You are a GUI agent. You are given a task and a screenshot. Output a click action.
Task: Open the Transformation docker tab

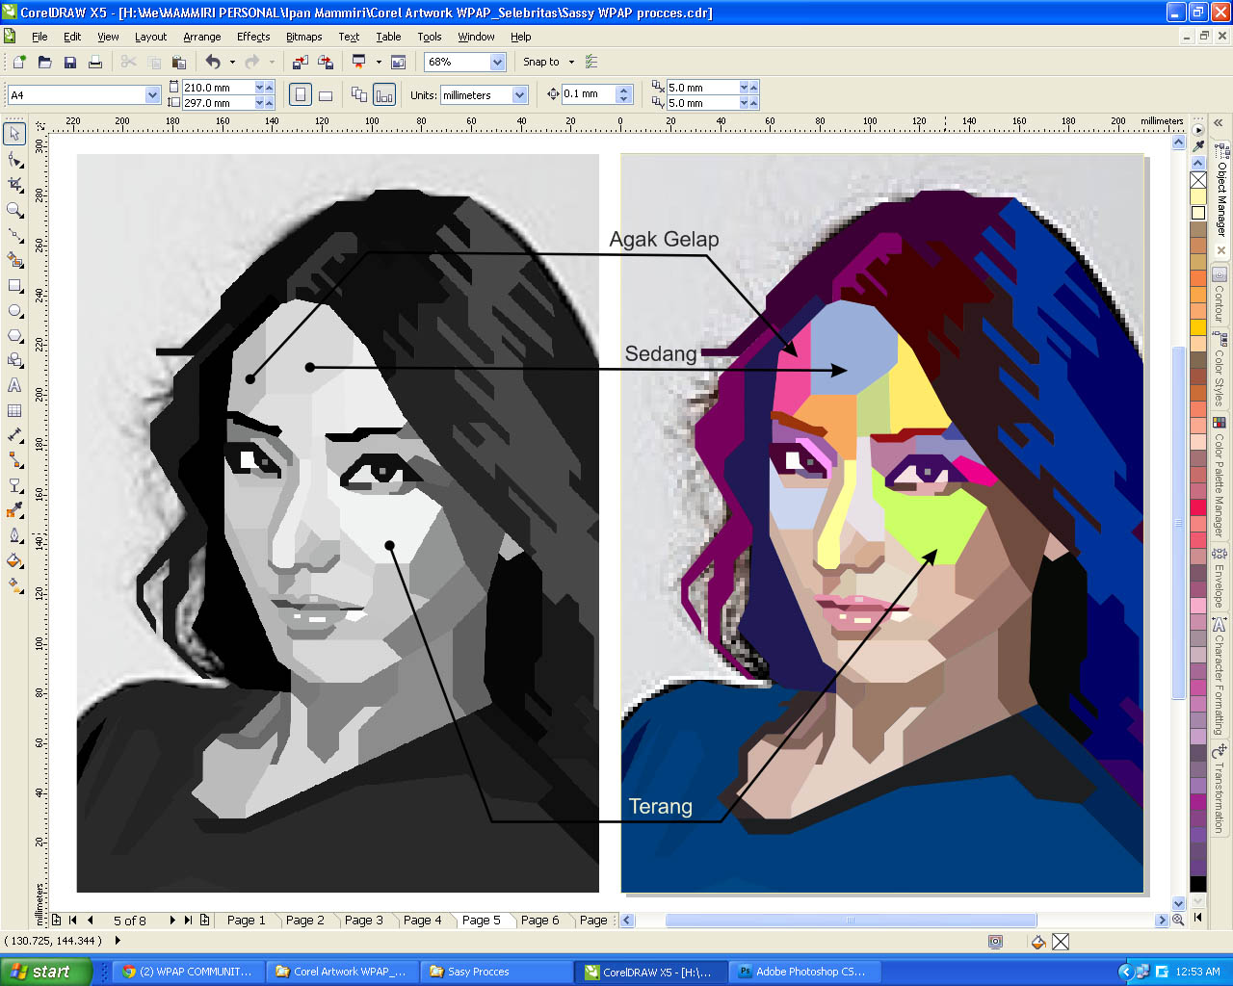point(1220,788)
